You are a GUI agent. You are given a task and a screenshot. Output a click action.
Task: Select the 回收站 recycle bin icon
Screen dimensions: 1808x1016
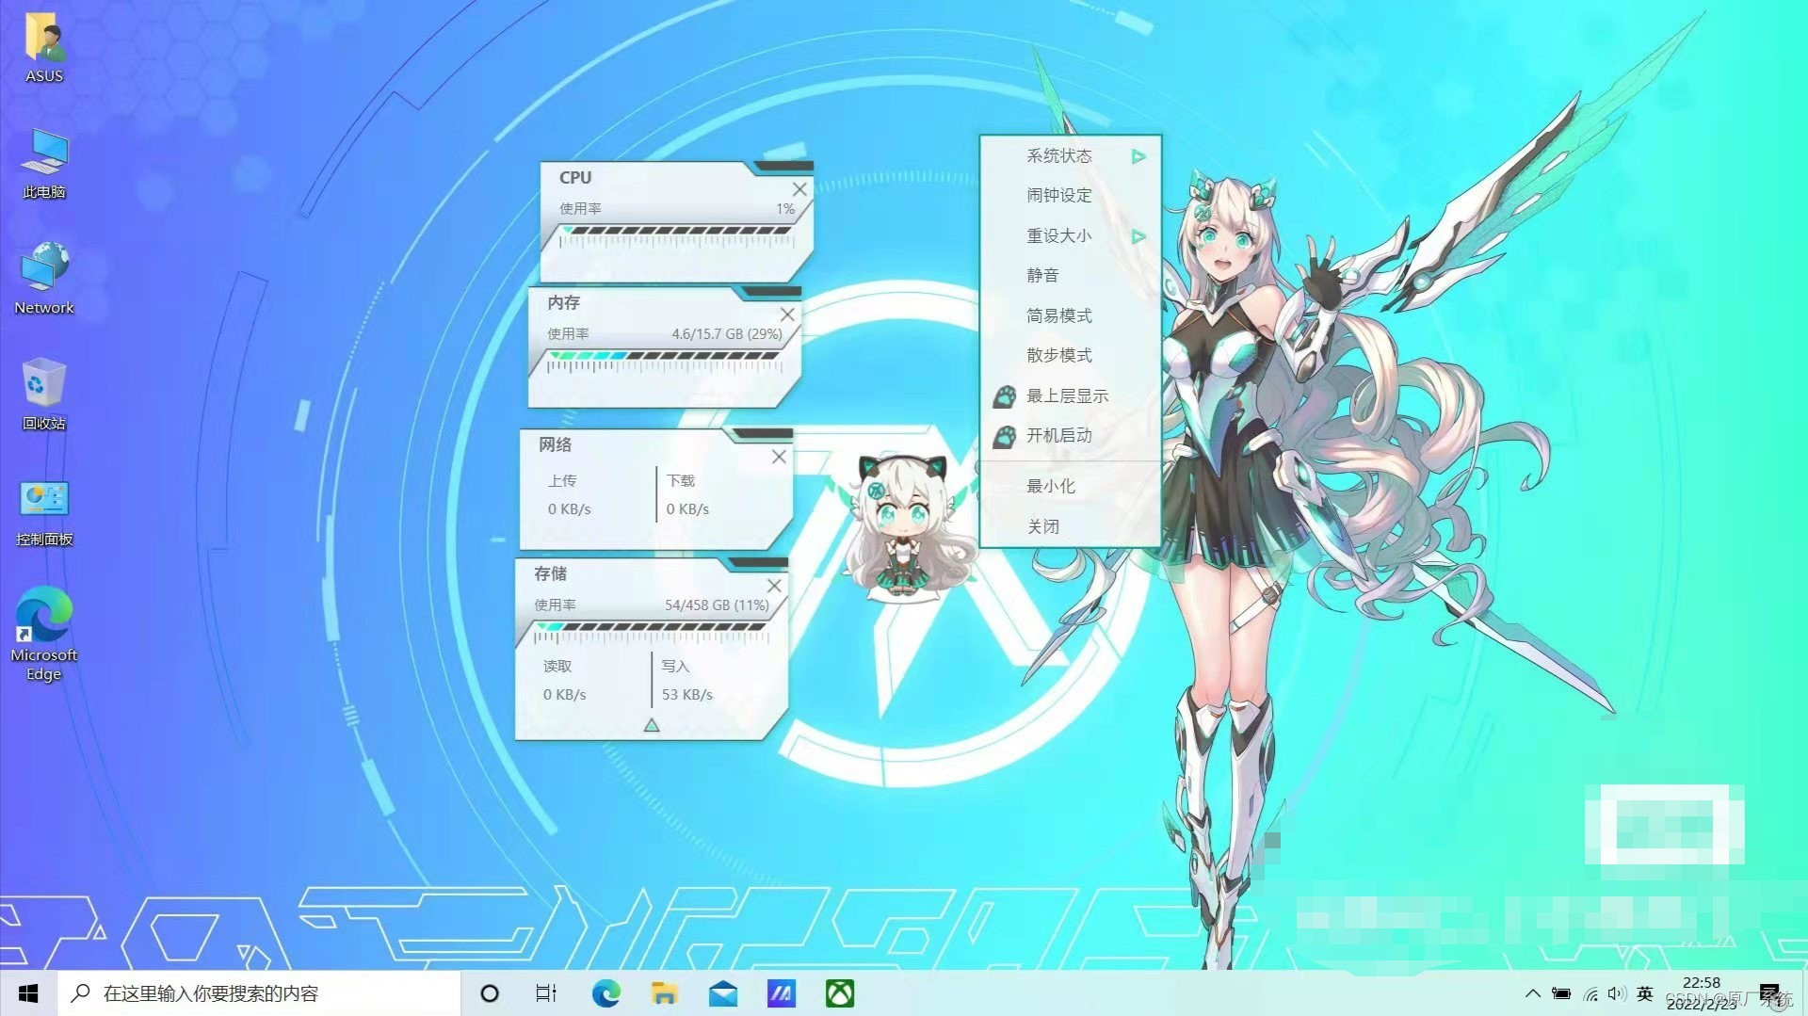coord(44,395)
